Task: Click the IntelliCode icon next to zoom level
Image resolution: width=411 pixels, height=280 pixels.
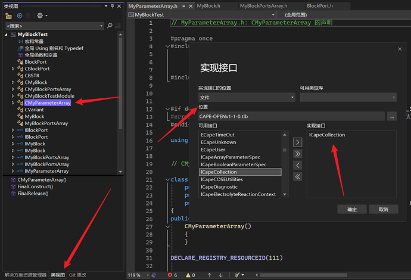Action: pyautogui.click(x=154, y=275)
